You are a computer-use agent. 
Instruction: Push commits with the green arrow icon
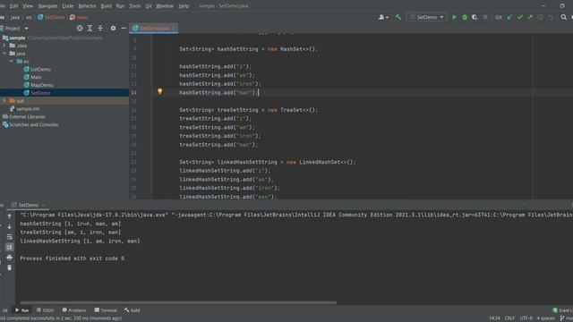click(530, 17)
